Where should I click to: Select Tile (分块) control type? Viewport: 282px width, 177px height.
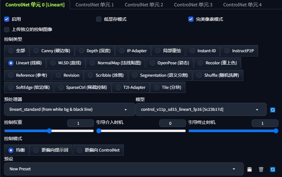[x=168, y=88]
